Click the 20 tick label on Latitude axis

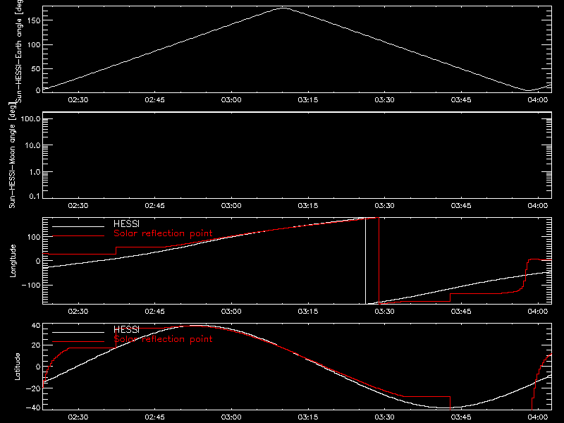coord(36,345)
